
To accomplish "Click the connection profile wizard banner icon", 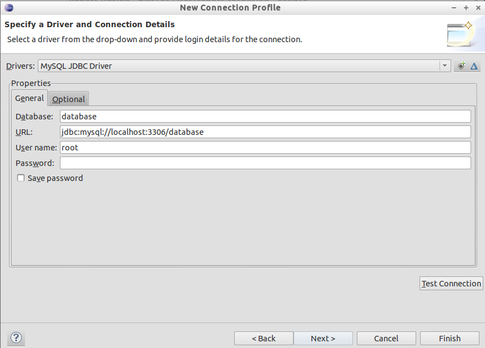I will (461, 34).
